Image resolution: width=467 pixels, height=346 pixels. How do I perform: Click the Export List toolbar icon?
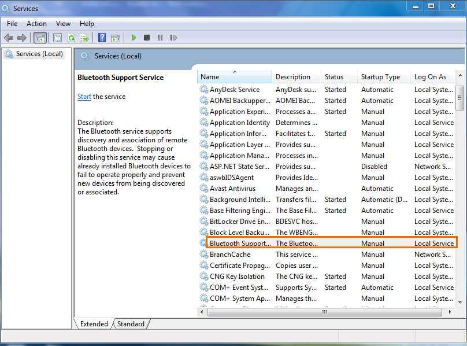pyautogui.click(x=84, y=38)
